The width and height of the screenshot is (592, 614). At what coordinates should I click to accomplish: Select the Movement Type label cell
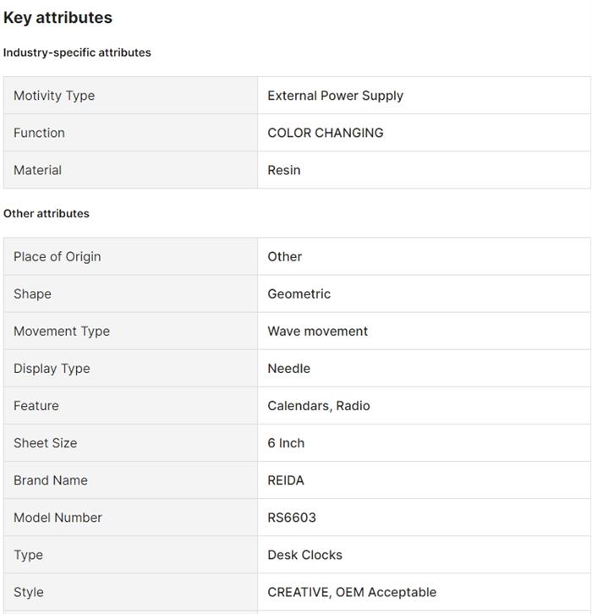130,331
